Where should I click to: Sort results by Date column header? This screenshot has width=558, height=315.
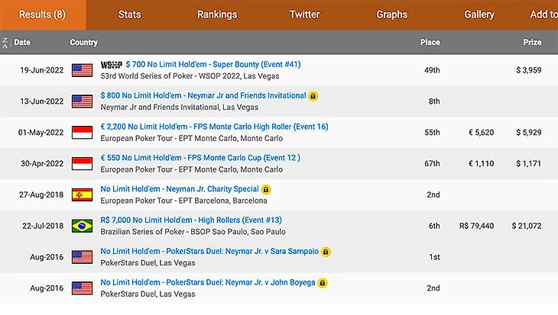[22, 42]
